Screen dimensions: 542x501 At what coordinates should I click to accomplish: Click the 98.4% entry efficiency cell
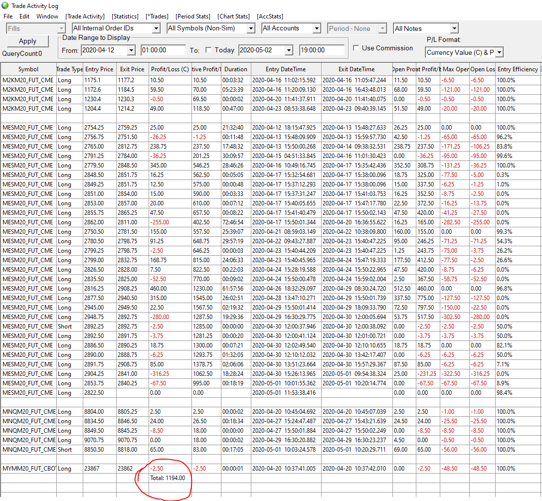518,393
